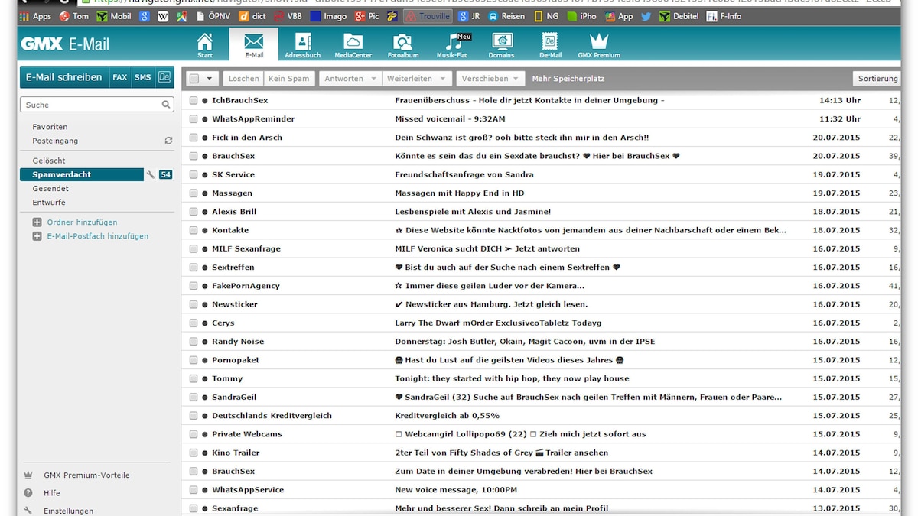Open the Antworten dropdown arrow
918x516 pixels.
(x=374, y=78)
